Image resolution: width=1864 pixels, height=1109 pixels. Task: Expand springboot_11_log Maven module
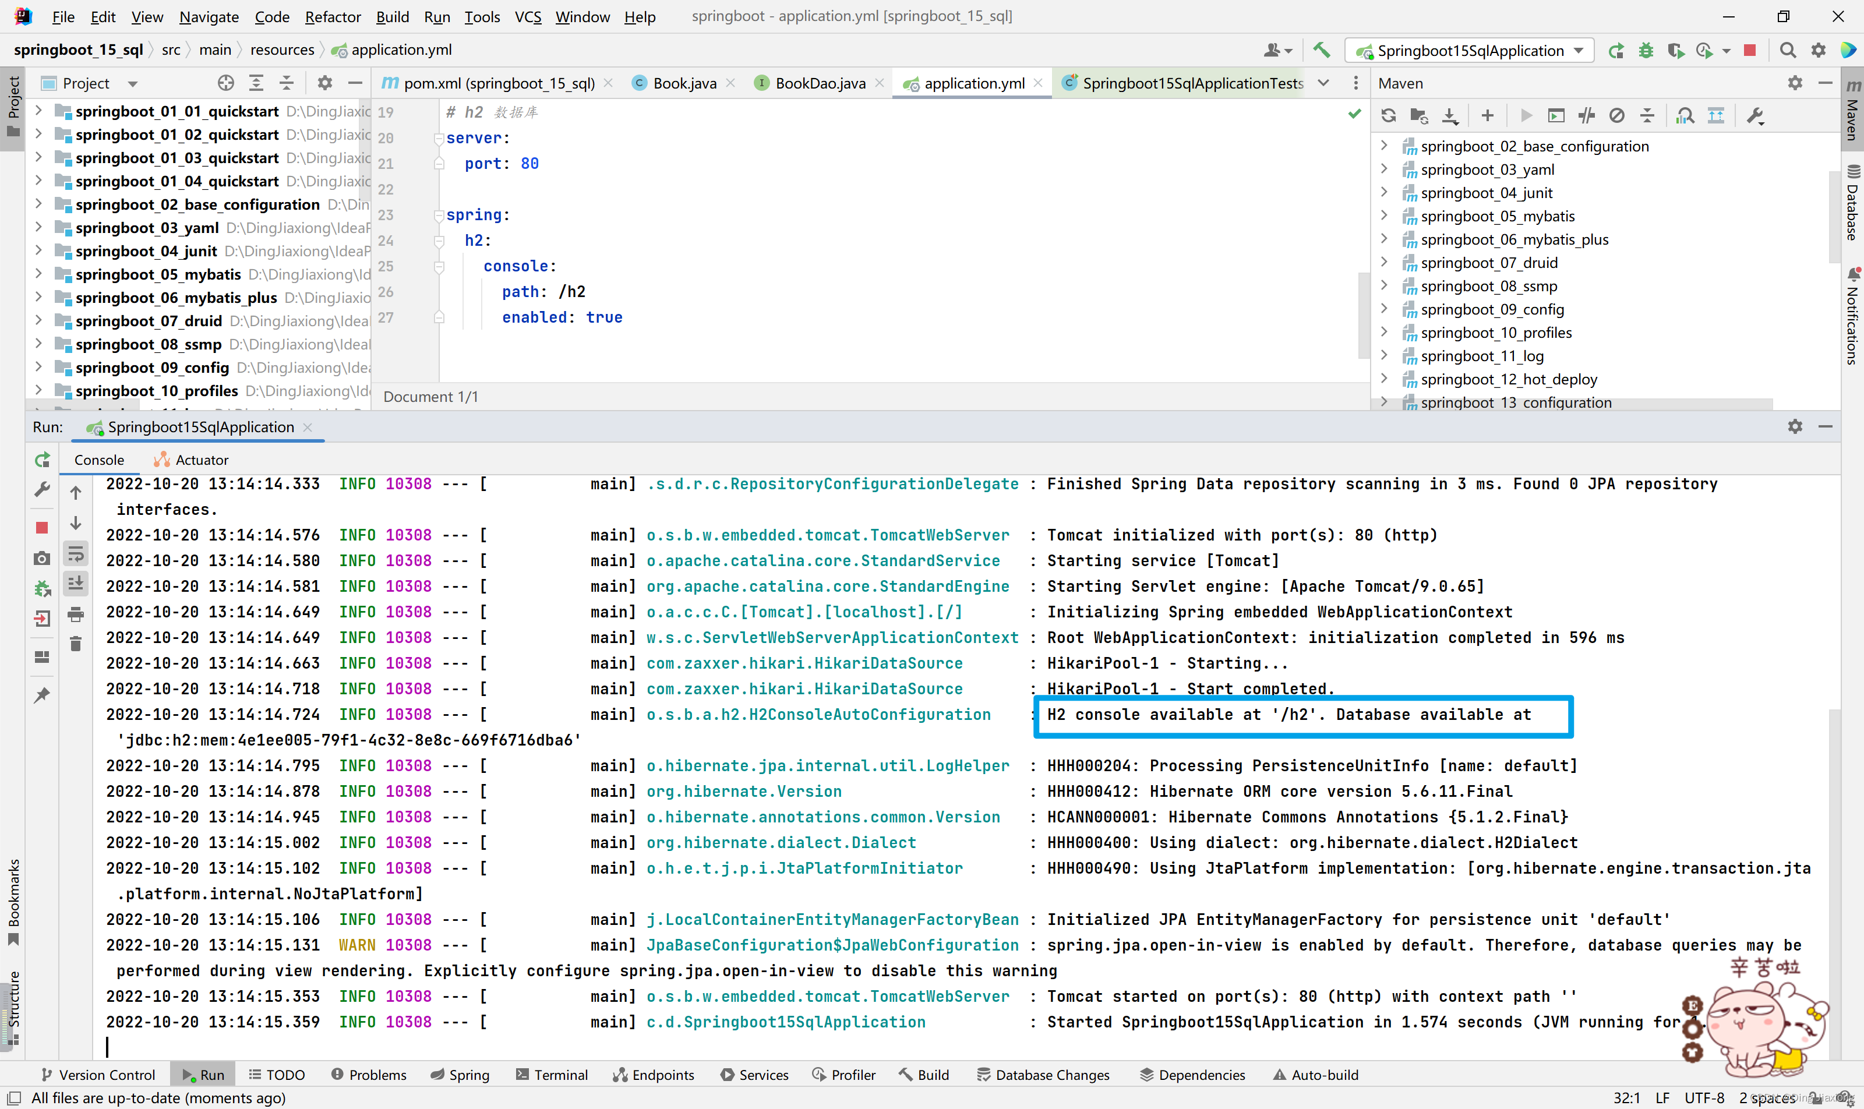1384,355
